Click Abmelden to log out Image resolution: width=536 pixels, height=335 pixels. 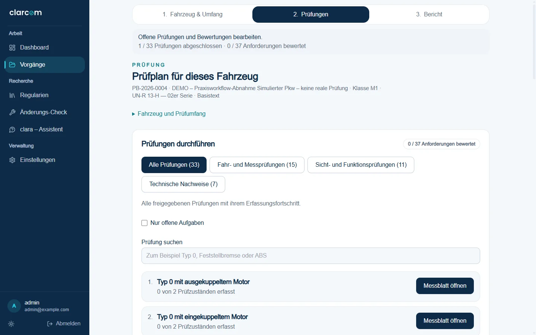pyautogui.click(x=64, y=324)
